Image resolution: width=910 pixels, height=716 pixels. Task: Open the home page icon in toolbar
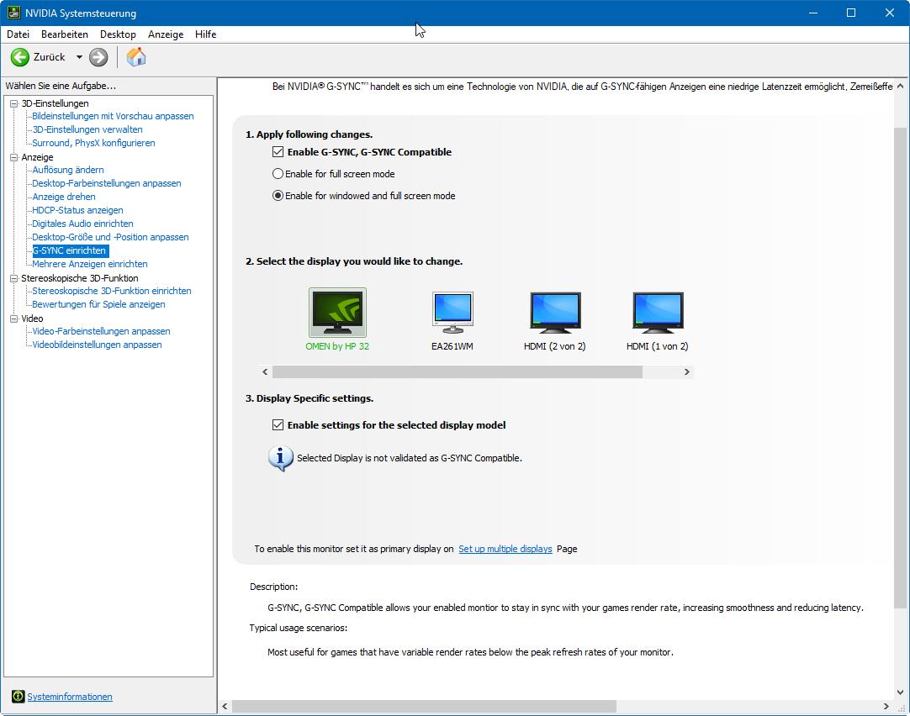135,57
